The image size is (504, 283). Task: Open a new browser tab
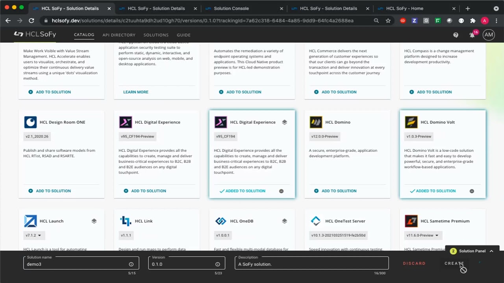point(468,8)
